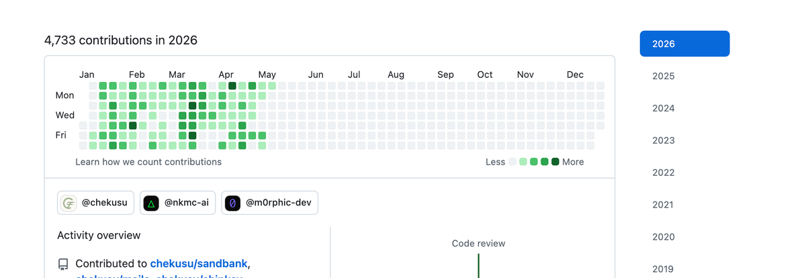Click the nkmc-ai green triangle avatar
This screenshot has width=806, height=278.
pyautogui.click(x=151, y=203)
